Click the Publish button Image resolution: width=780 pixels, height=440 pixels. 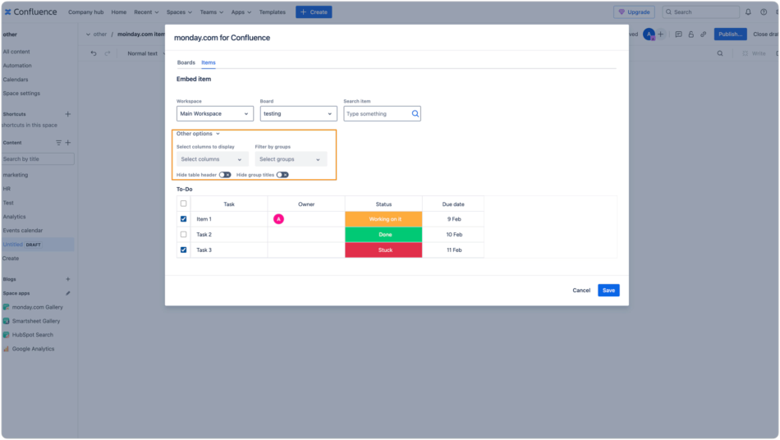[x=730, y=34]
